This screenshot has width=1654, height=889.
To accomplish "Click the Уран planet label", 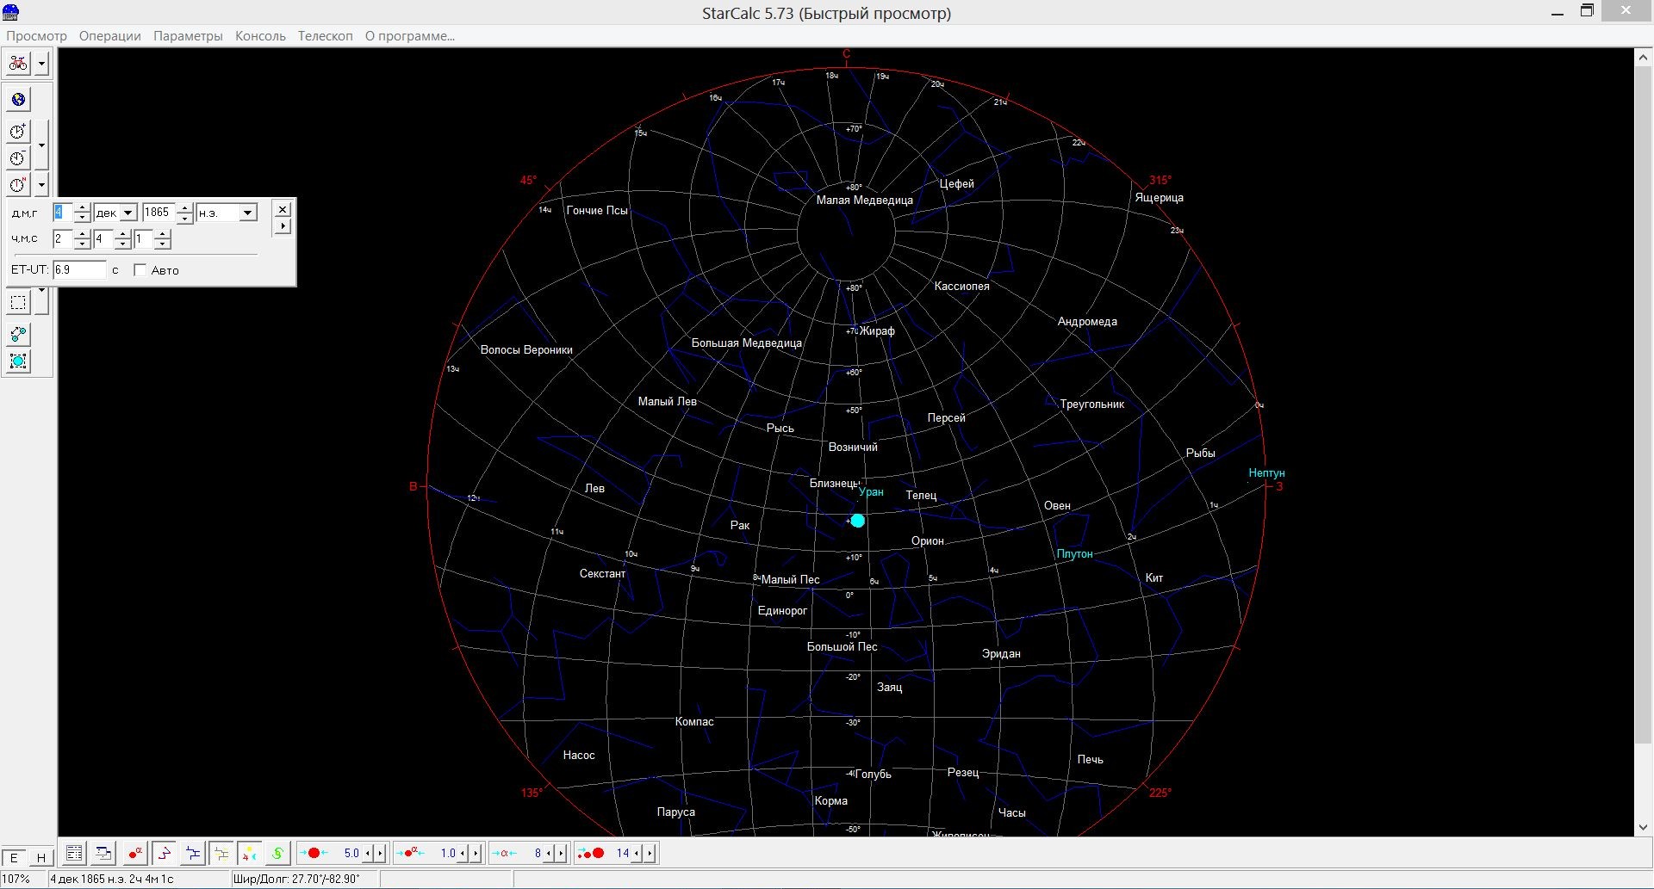I will tap(871, 492).
